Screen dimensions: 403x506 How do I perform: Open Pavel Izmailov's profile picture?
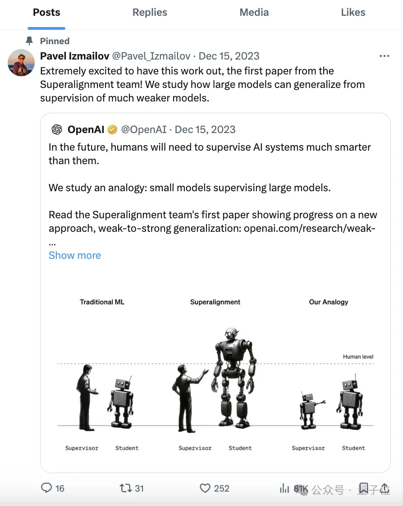click(21, 63)
